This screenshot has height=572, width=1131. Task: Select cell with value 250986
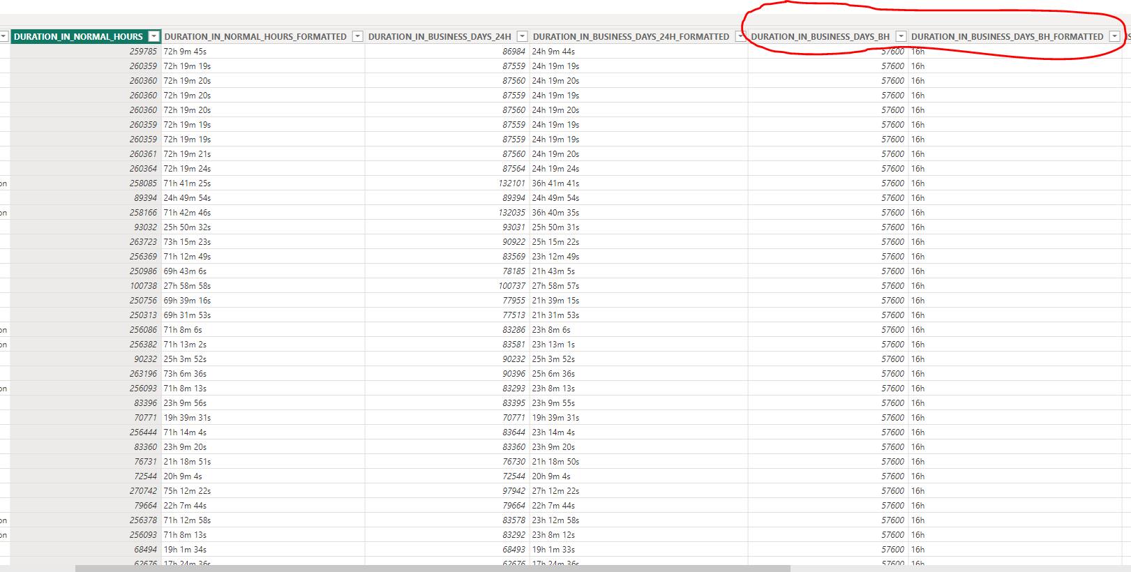click(x=86, y=271)
